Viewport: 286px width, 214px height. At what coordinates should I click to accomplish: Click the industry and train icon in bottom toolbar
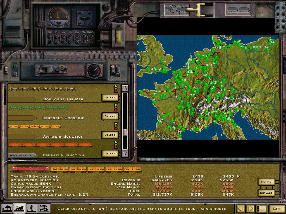point(44,208)
